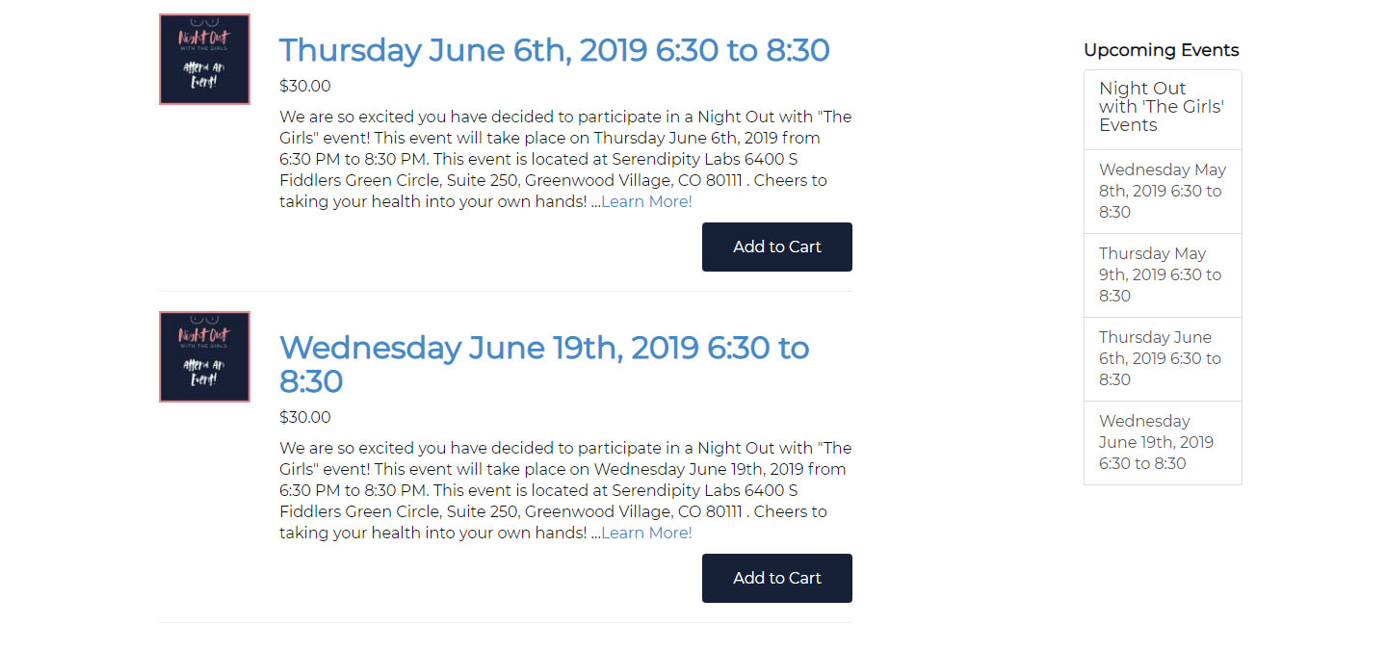Click 'Attend An Event!' text in June 6th thumbnail
This screenshot has height=651, width=1387.
point(204,74)
